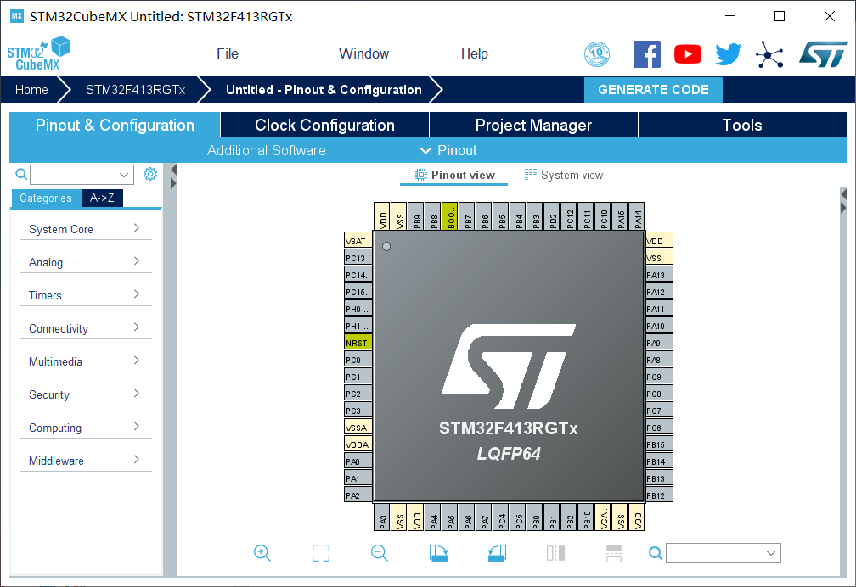This screenshot has width=856, height=587.
Task: Click the PA13 pin on chip
Action: (659, 274)
